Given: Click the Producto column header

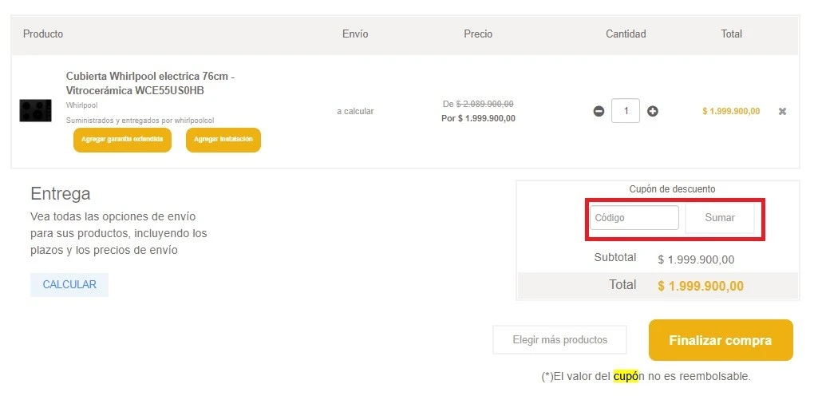Looking at the screenshot, I should click(x=43, y=34).
